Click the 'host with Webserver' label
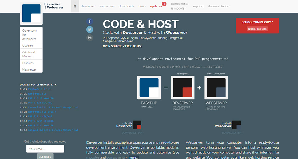 tap(223, 125)
